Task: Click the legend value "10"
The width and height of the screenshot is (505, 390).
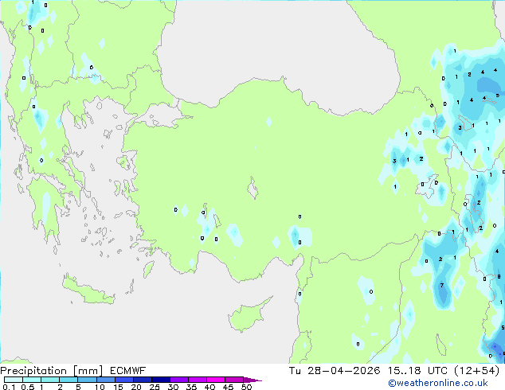Action: tap(100, 387)
